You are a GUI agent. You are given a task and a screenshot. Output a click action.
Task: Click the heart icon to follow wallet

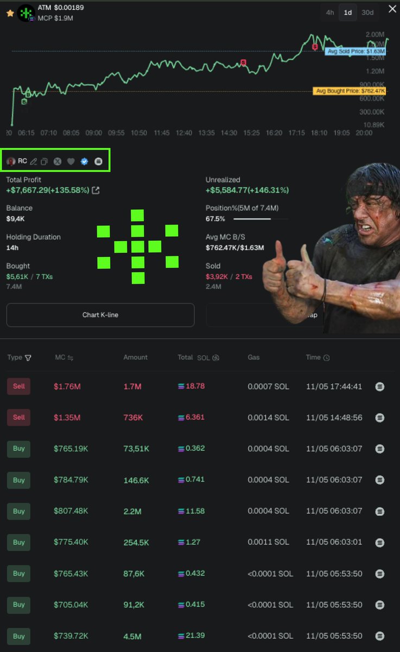click(71, 161)
